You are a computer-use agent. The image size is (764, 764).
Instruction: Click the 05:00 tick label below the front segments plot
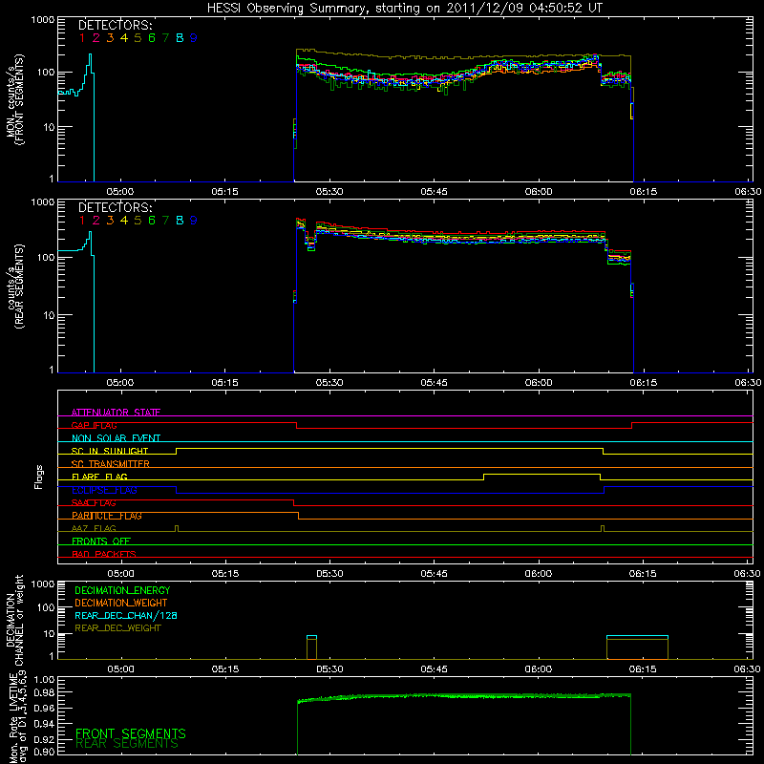point(120,192)
